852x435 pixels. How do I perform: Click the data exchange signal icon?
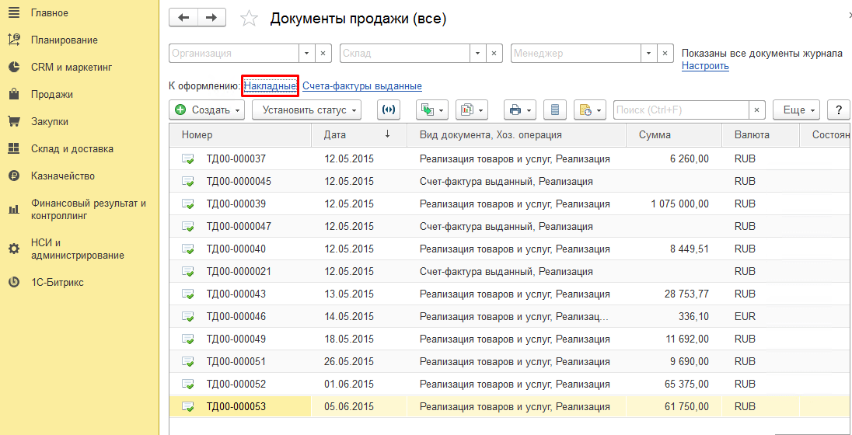pos(389,110)
